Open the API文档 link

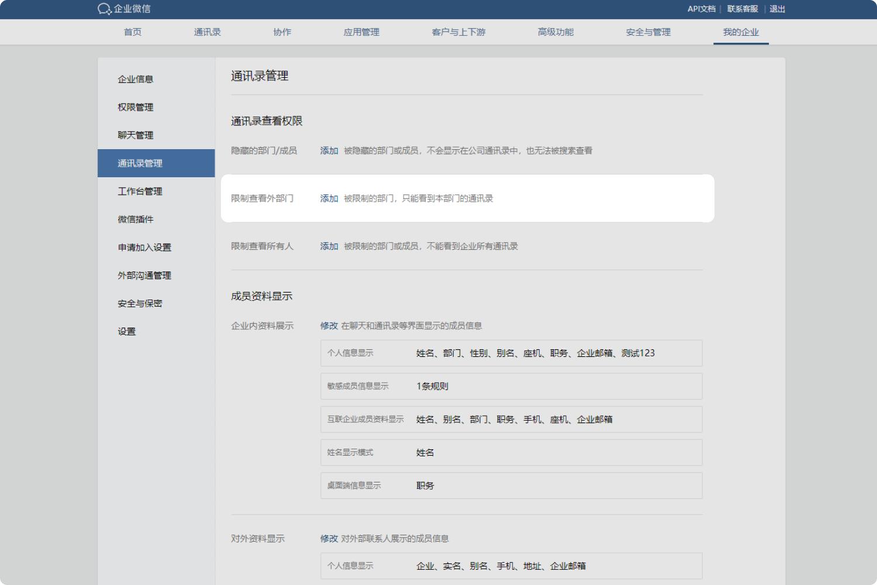701,9
